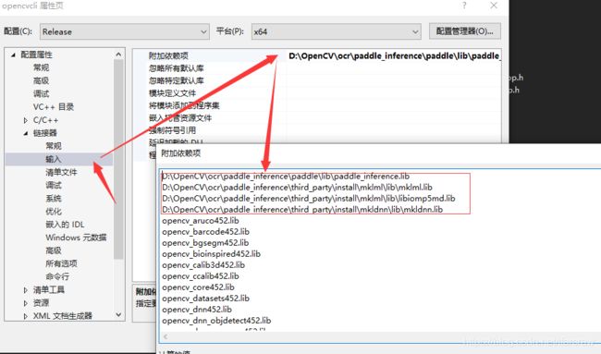Select 常规 under 链接器
This screenshot has height=354, width=601.
(x=54, y=146)
